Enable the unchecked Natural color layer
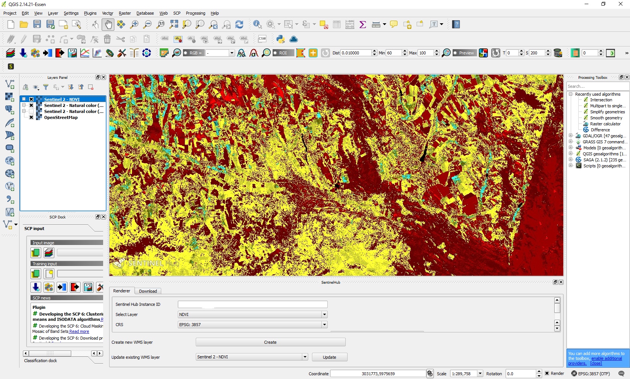Screen dimensions: 630x379 coord(31,111)
